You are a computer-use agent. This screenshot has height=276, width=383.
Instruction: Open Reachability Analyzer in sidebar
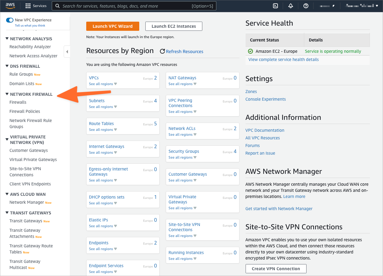pos(30,47)
